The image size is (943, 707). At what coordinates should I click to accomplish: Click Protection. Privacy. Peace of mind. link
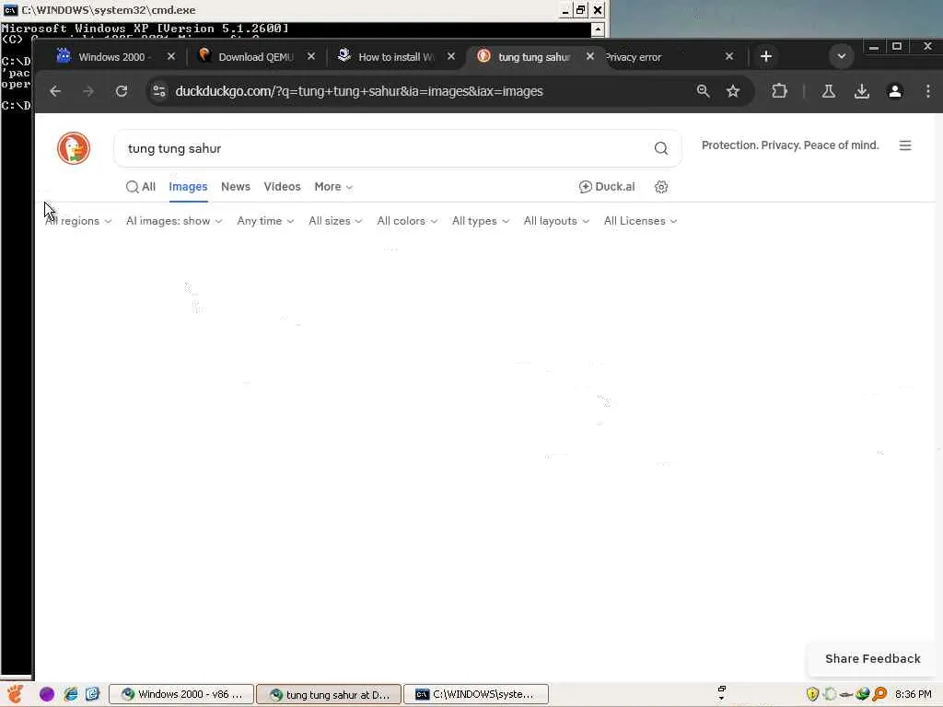pos(790,145)
